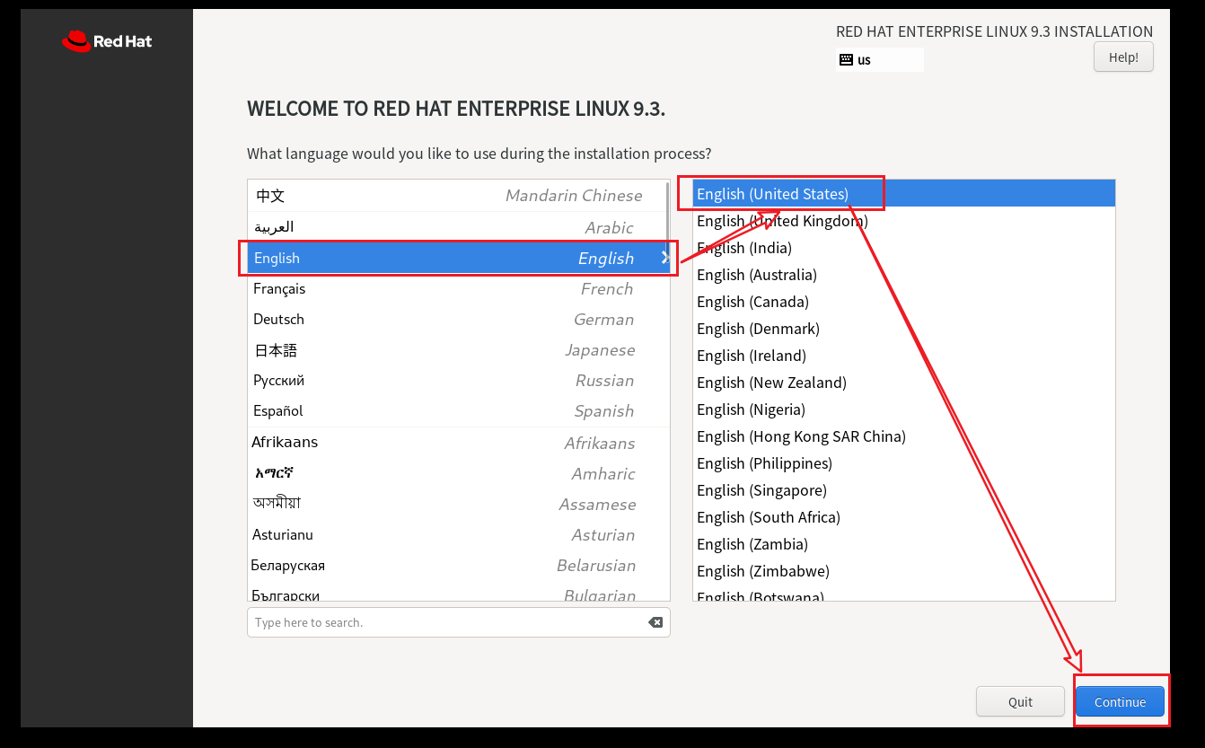Choose English (Australia) locale
Image resolution: width=1205 pixels, height=748 pixels.
click(x=904, y=274)
